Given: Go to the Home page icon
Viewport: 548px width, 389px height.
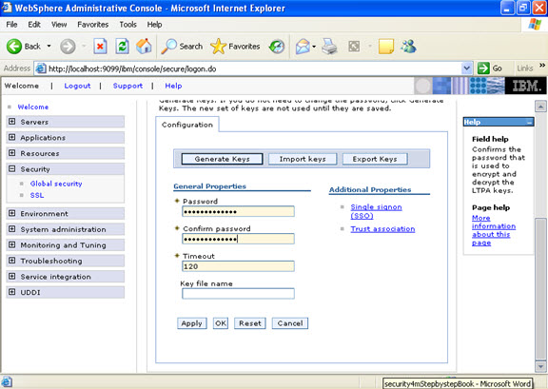Looking at the screenshot, I should coord(144,47).
